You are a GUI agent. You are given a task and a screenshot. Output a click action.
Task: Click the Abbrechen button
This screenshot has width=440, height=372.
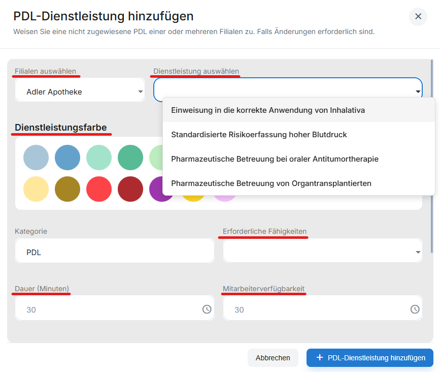pos(273,358)
